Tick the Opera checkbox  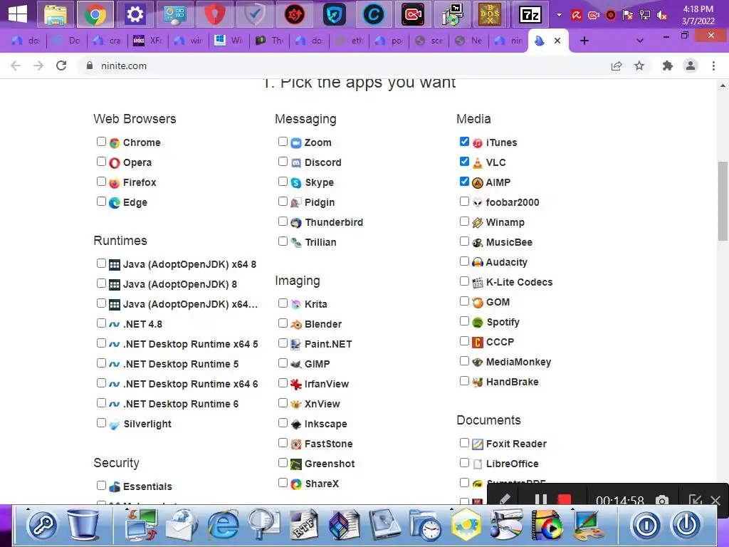(101, 162)
